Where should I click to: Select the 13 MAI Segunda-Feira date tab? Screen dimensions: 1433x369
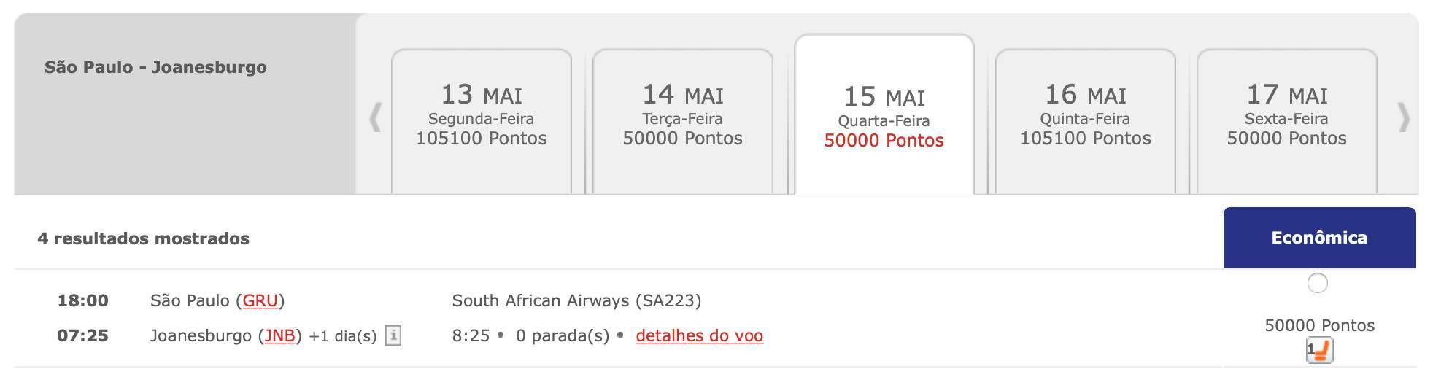coord(482,121)
